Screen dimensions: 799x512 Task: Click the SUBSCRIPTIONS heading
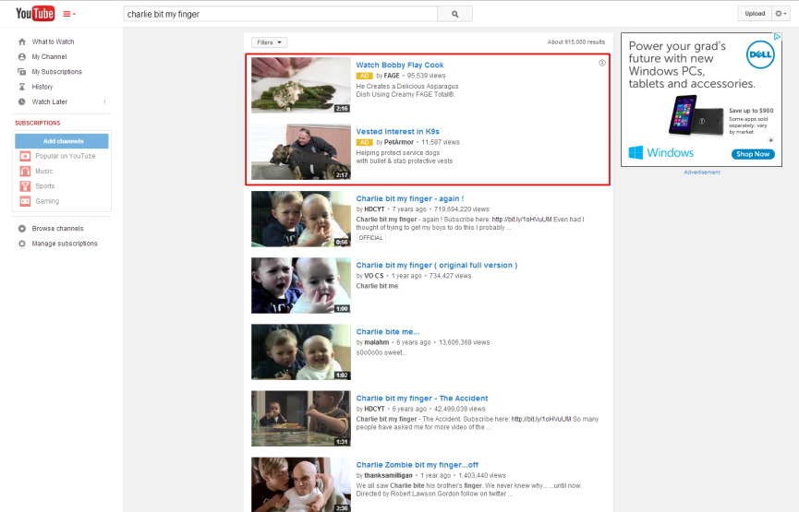38,124
